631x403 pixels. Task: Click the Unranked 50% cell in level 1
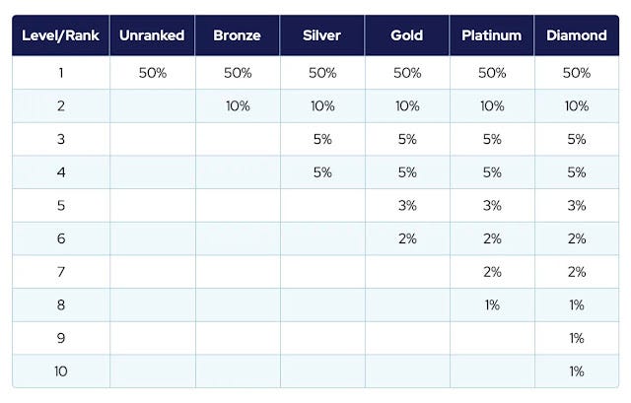point(152,73)
